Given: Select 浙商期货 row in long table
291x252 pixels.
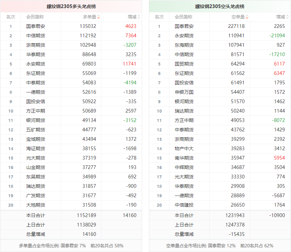Looking at the screenshot, I should tap(35, 45).
